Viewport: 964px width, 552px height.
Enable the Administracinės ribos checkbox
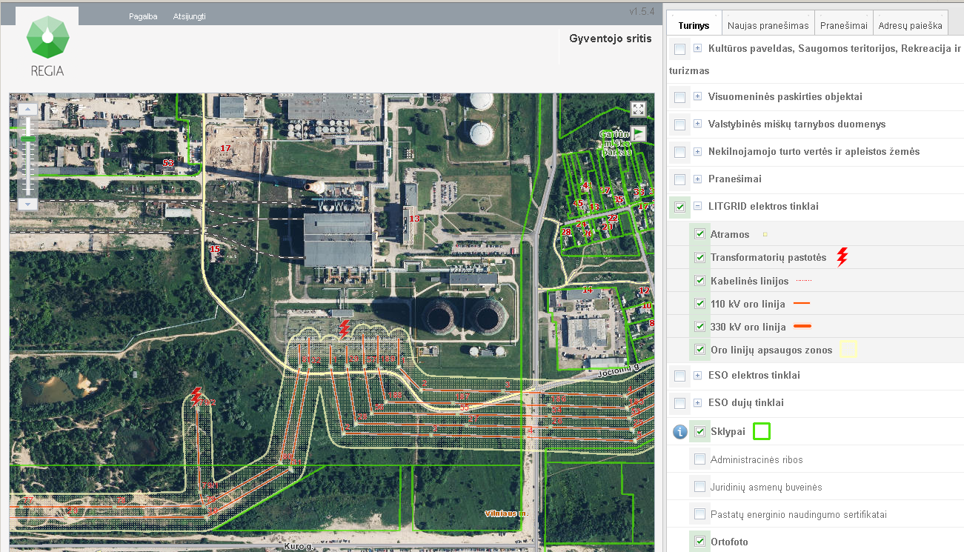[x=699, y=459]
